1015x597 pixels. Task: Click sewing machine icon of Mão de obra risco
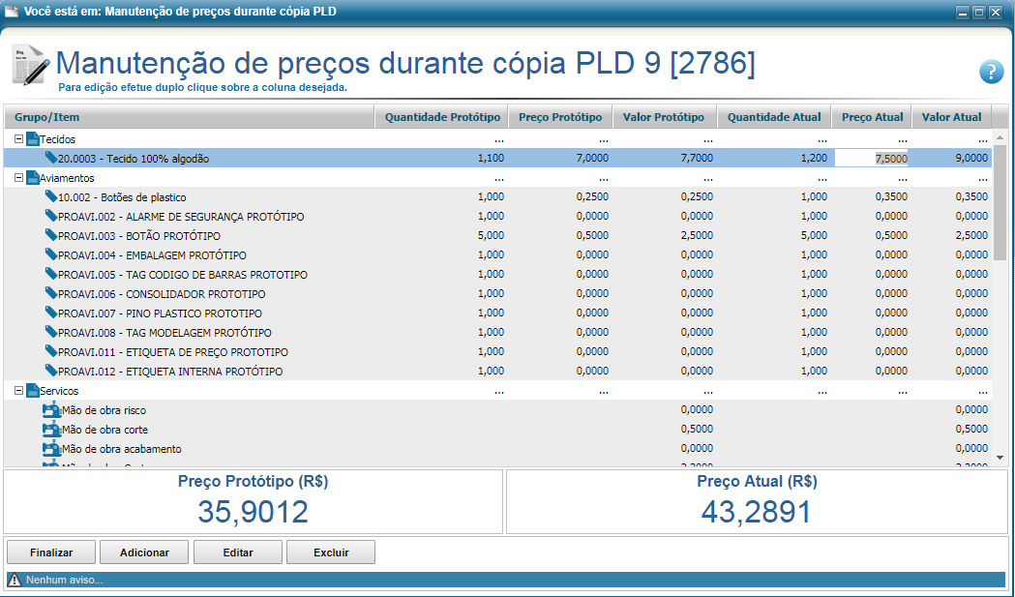pos(52,410)
